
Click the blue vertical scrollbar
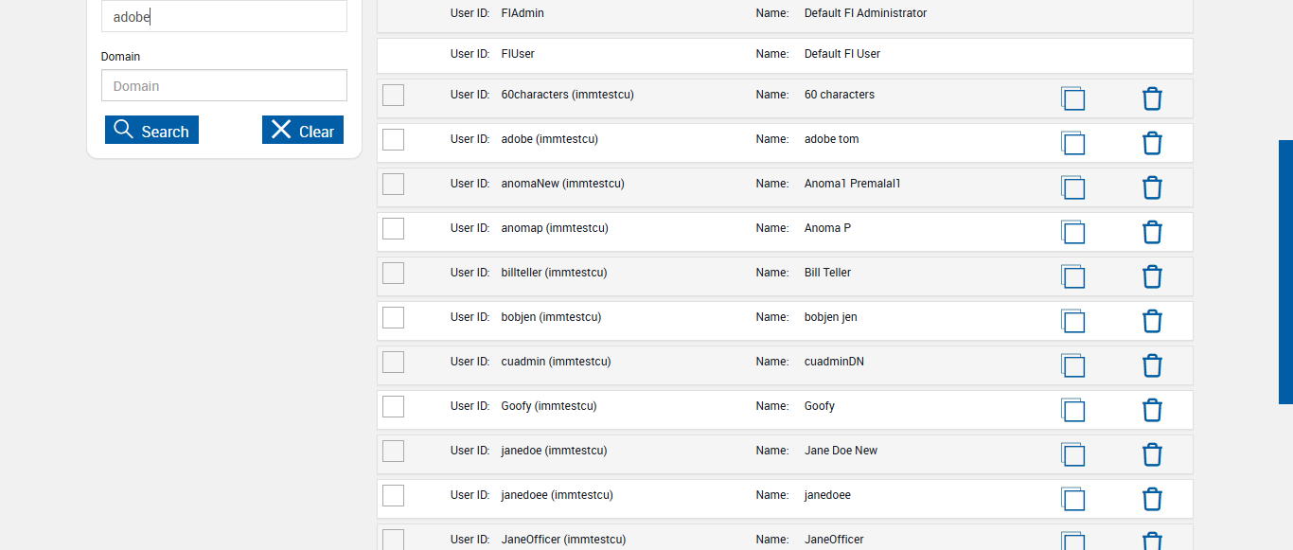(x=1285, y=272)
